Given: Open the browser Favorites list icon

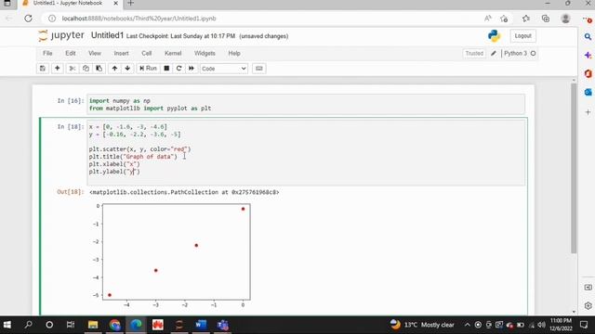Looking at the screenshot, I should click(526, 19).
